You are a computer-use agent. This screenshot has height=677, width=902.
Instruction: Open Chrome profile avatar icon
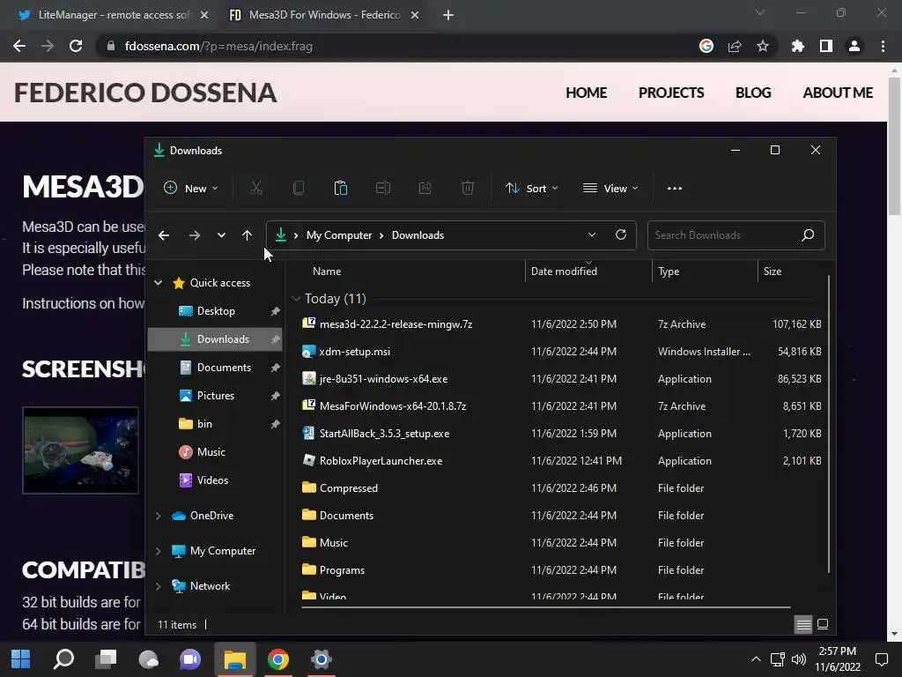point(854,46)
